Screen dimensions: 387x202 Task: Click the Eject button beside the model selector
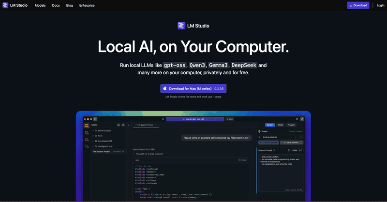pos(230,119)
